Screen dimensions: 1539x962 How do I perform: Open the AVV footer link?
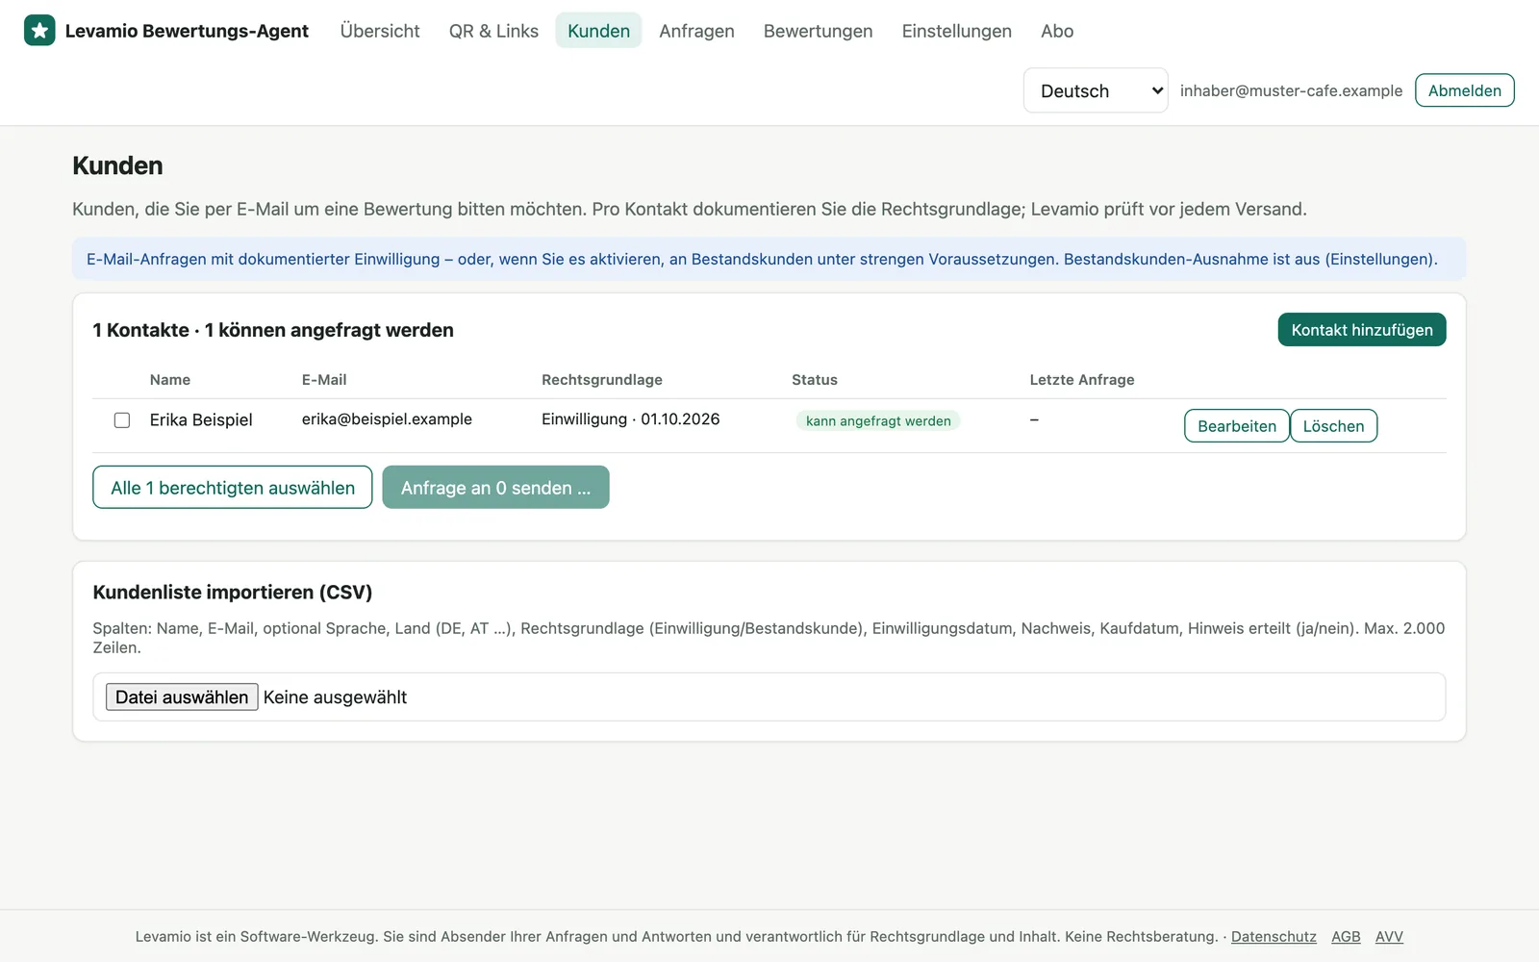point(1389,936)
